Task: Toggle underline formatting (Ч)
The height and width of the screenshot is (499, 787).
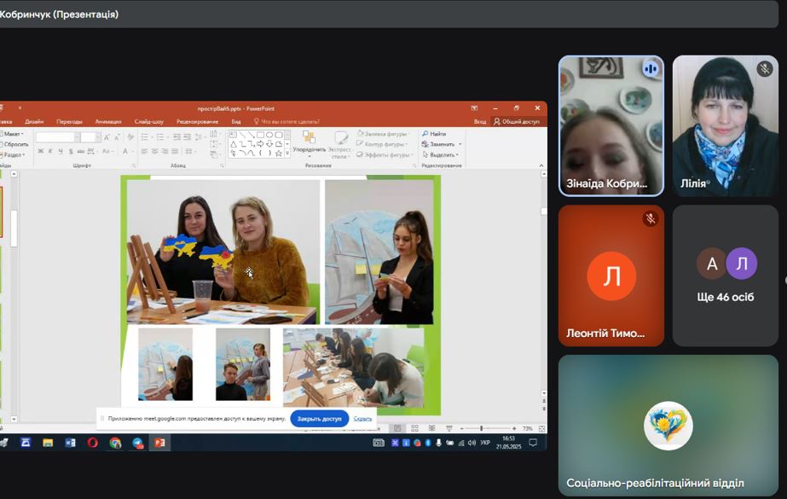Action: click(61, 151)
